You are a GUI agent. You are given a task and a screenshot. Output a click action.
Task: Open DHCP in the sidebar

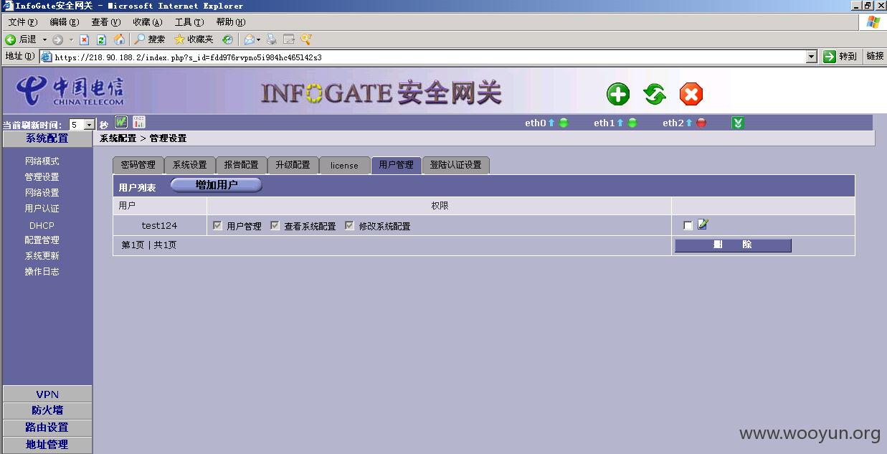tap(42, 225)
